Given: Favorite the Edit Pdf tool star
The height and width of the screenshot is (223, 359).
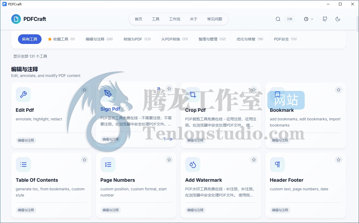Looking at the screenshot, I should (x=84, y=90).
